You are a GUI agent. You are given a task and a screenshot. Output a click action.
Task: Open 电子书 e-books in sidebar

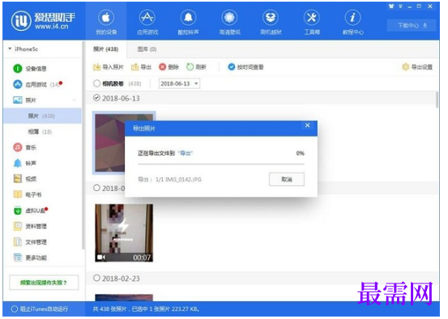(x=28, y=194)
